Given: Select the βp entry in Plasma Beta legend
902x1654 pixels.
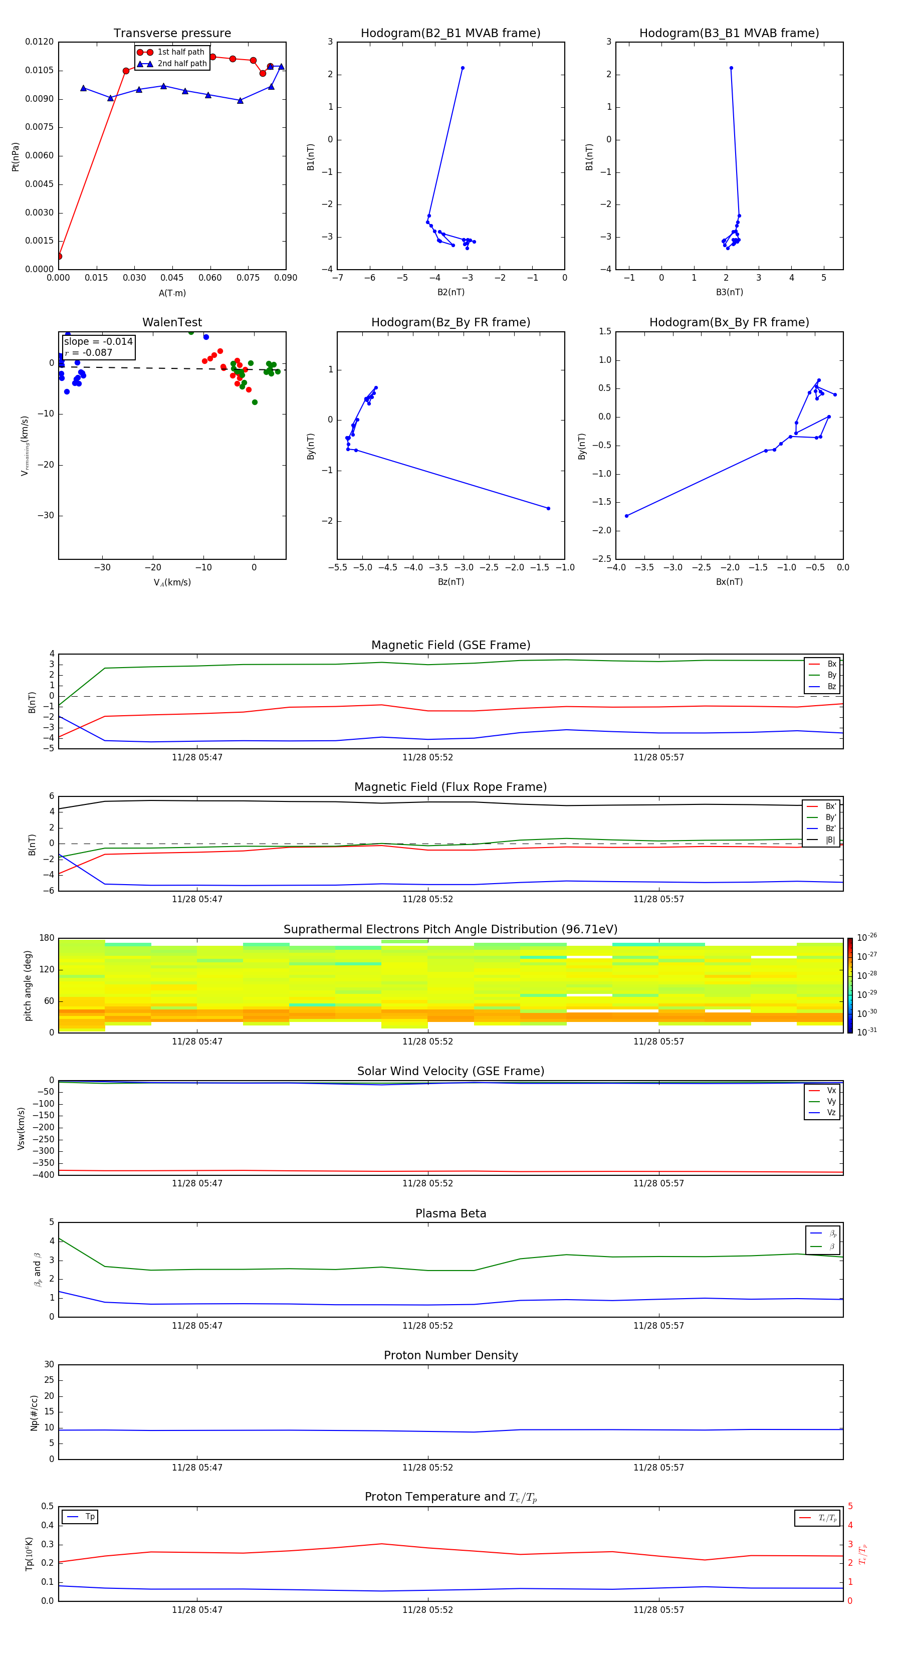Looking at the screenshot, I should coord(823,1233).
